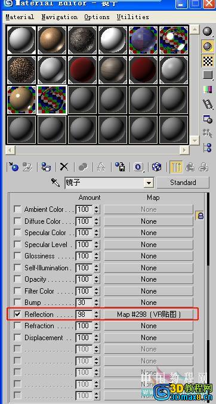This screenshot has height=404, width=216.
Task: Click the Reflection amount field showing 98
Action: pos(84,314)
